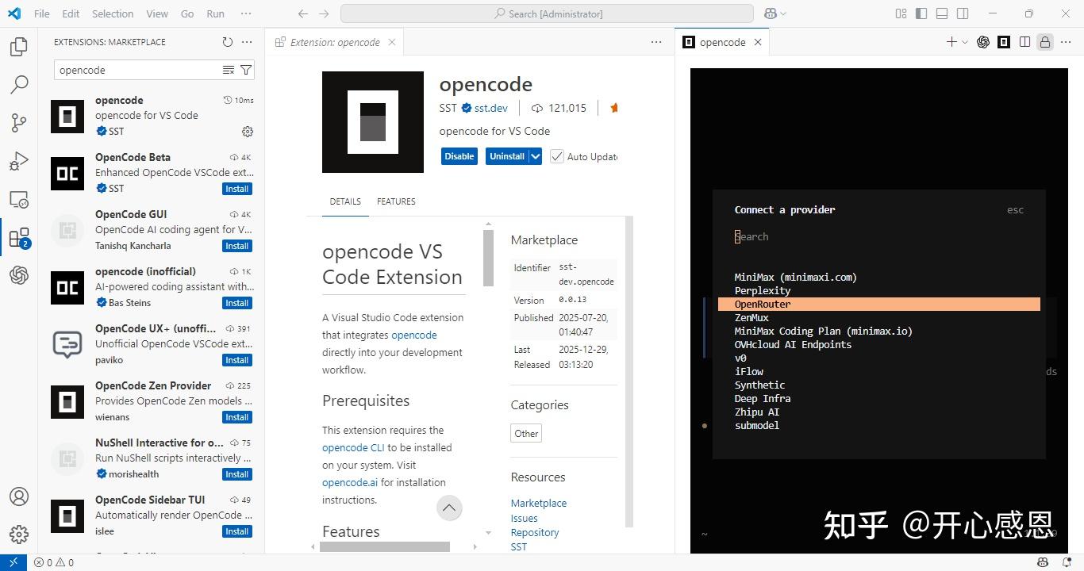Open the Manage gear in activity bar
Screen dimensions: 1084x571
19,534
